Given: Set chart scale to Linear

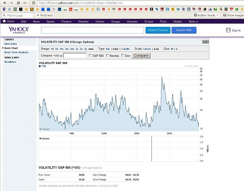Looking at the screenshot, I should (x=147, y=49).
